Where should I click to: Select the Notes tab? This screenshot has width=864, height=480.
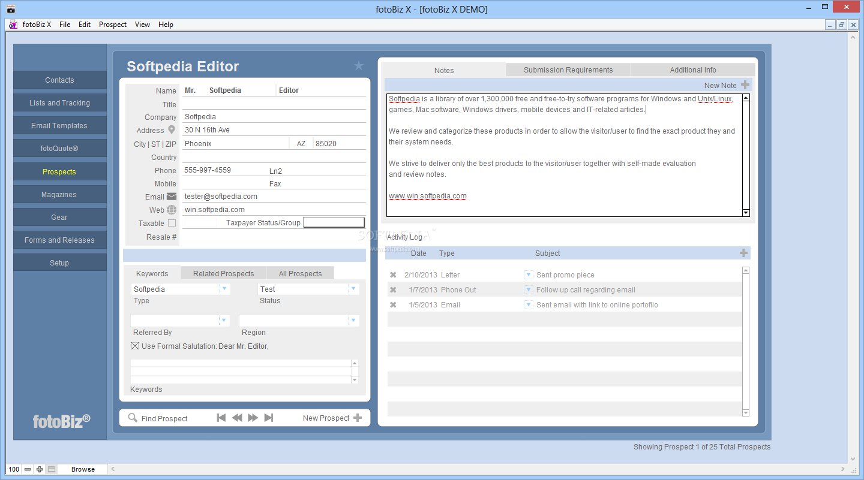444,70
